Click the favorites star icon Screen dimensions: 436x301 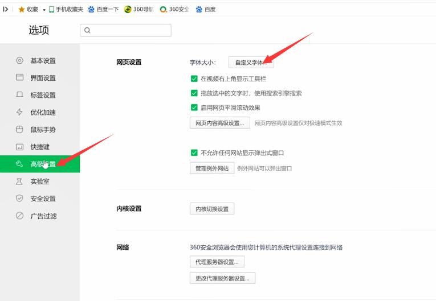point(22,10)
